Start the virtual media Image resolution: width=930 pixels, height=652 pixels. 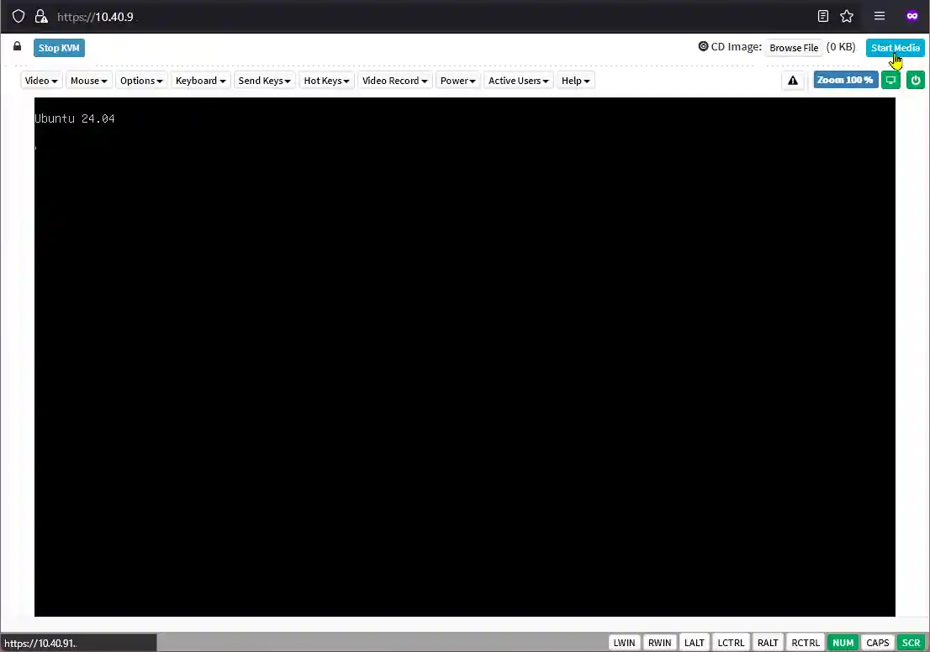tap(895, 48)
